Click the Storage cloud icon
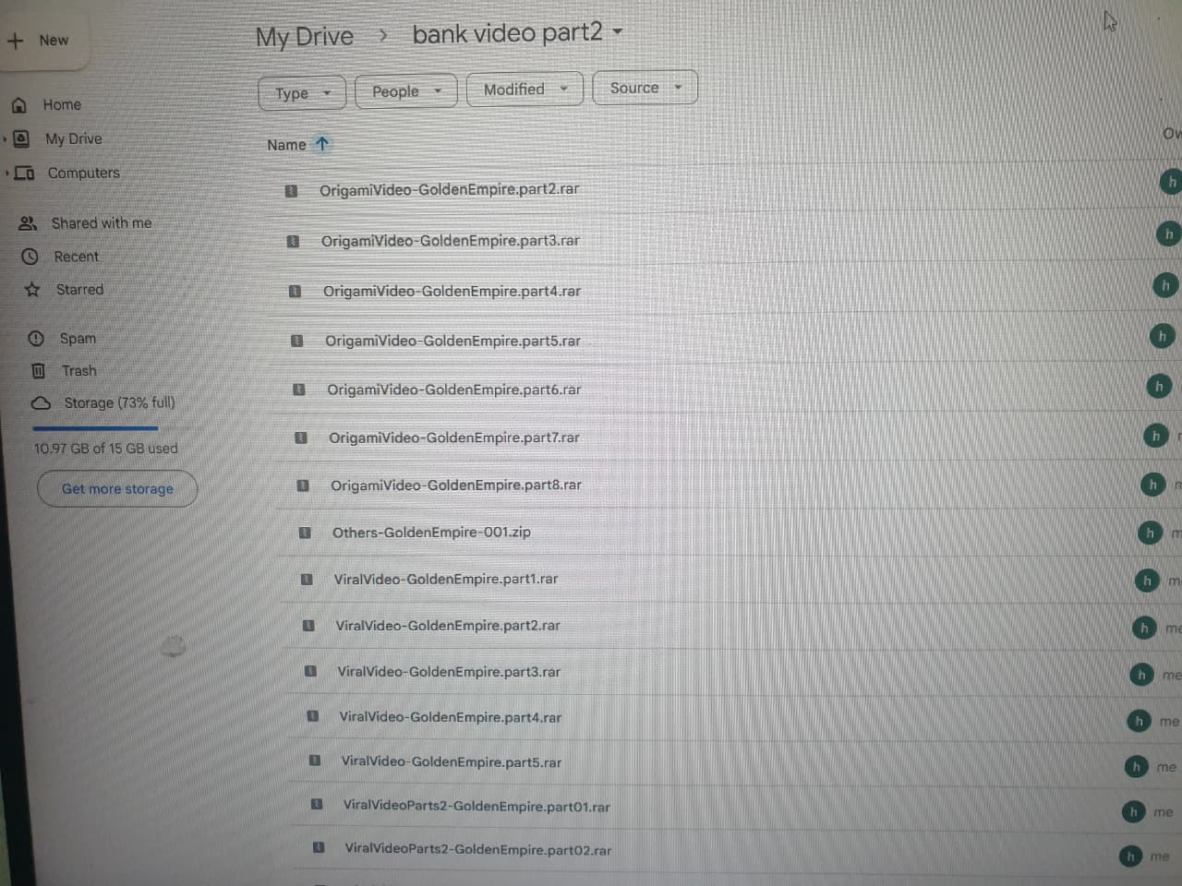Screen dimensions: 1182x886 click(x=41, y=403)
